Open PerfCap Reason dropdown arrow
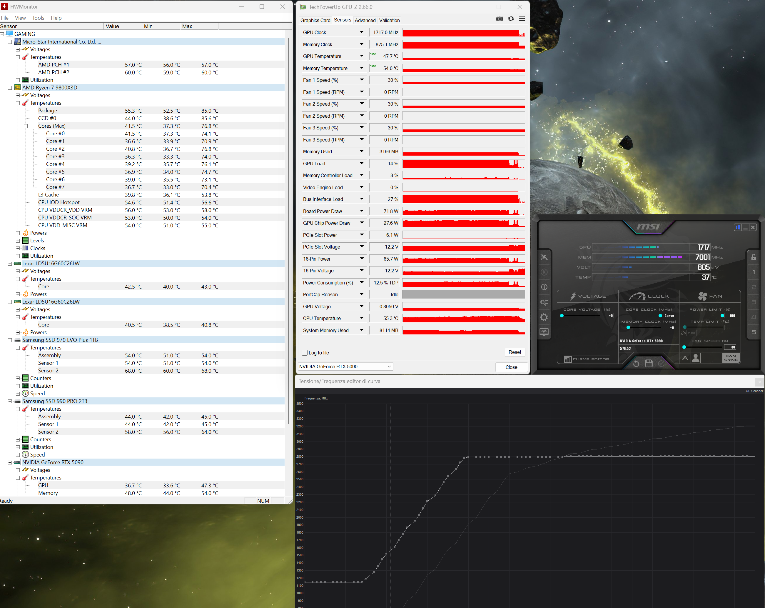 tap(362, 294)
